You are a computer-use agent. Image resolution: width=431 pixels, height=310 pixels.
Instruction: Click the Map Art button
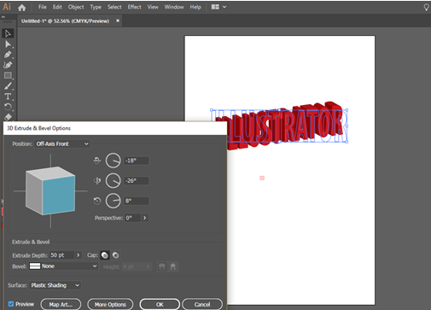pyautogui.click(x=61, y=304)
